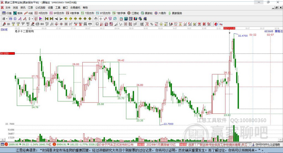Click the highlighted date 2023-12-28
The width and height of the screenshot is (283, 153).
click(229, 28)
